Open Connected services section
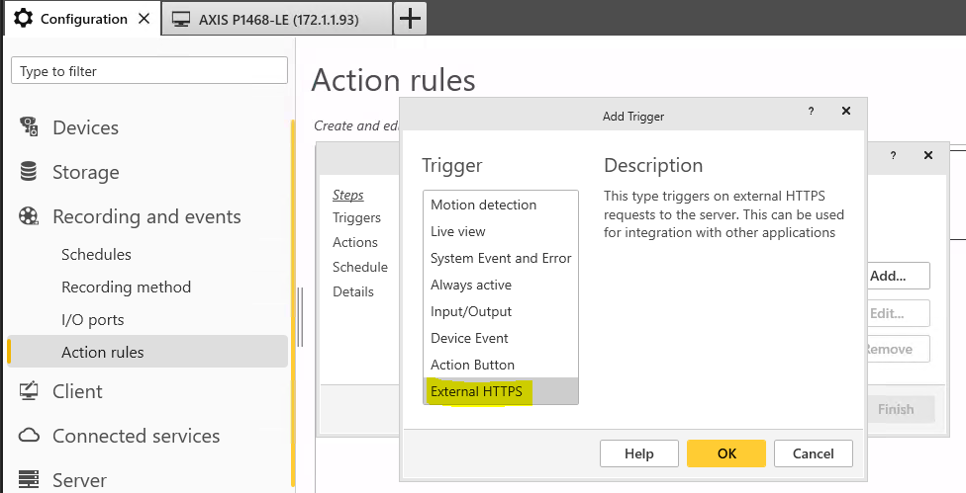The image size is (966, 493). (x=137, y=436)
